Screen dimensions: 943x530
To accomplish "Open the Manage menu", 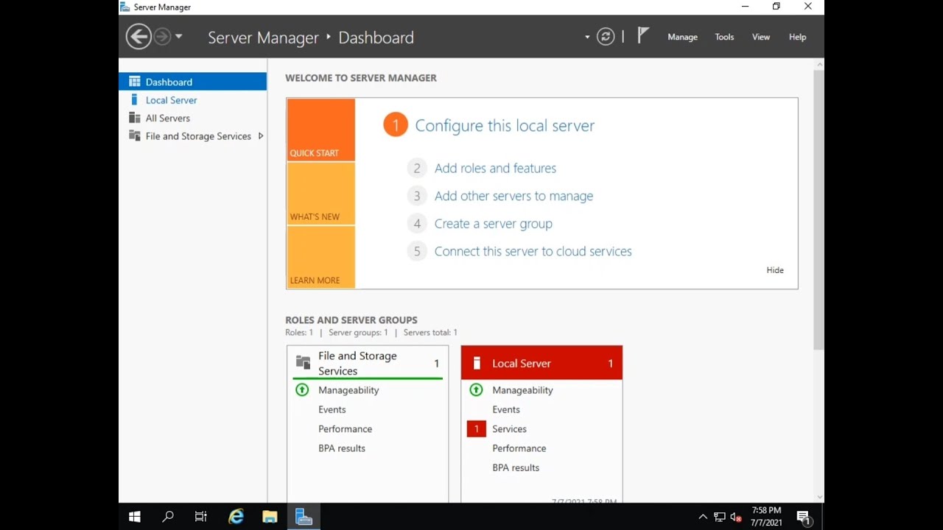I will 682,37.
